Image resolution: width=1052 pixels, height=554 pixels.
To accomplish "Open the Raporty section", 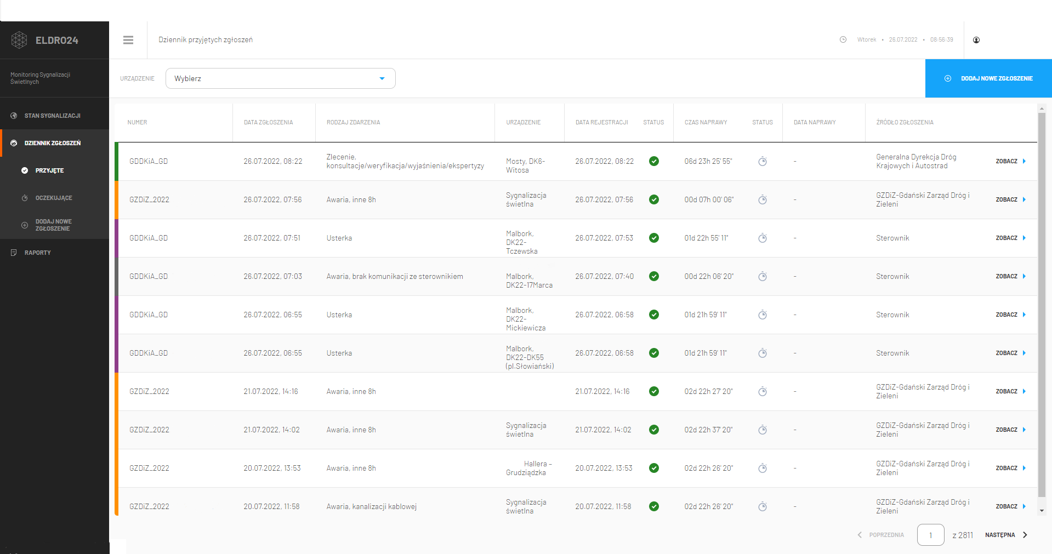I will 54,253.
